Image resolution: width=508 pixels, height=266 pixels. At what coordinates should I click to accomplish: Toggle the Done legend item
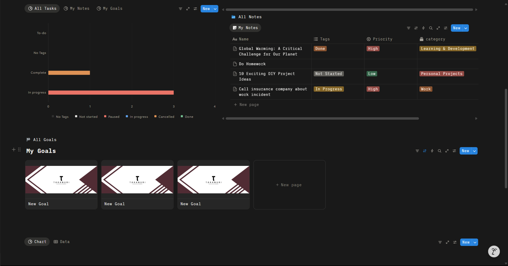pos(187,116)
